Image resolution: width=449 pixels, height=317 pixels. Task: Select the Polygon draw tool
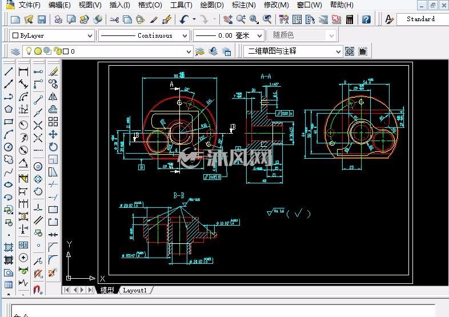[x=9, y=109]
